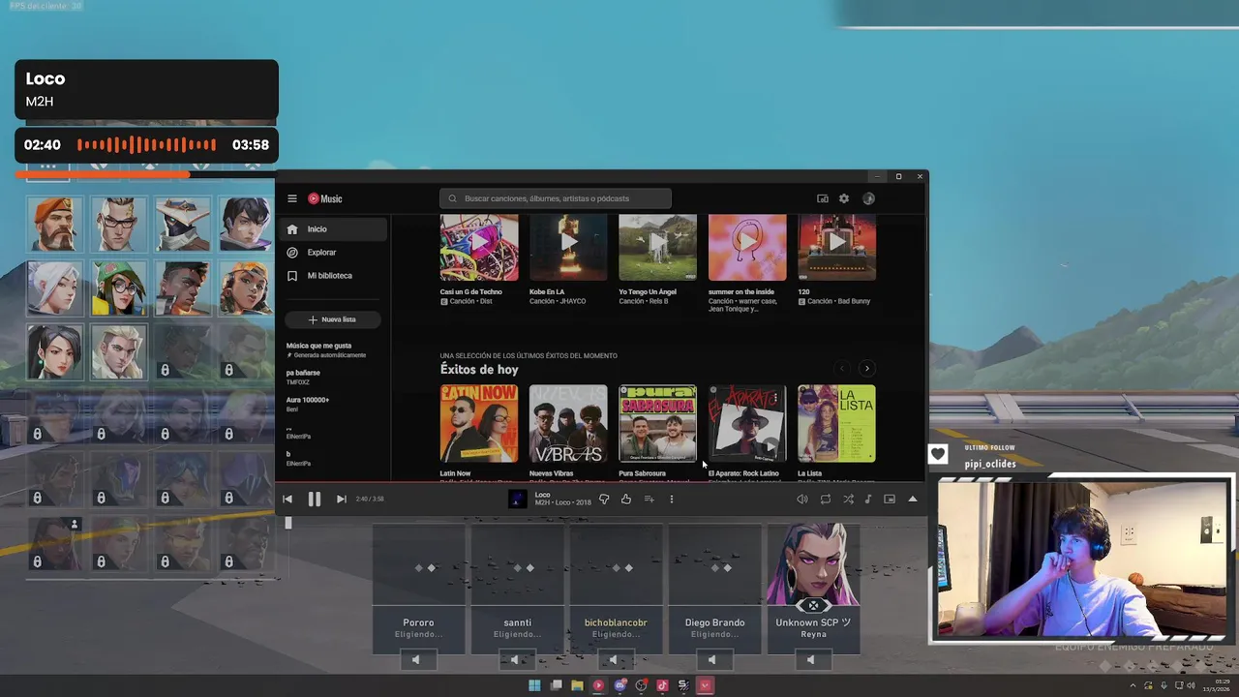Toggle repeat mode

coord(825,500)
